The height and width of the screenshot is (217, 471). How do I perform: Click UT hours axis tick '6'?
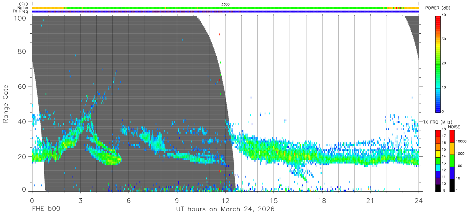[128, 200]
